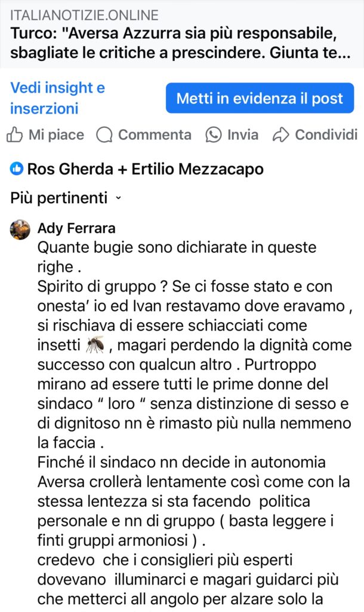
Task: Tap the Commenta label
Action: click(x=155, y=135)
